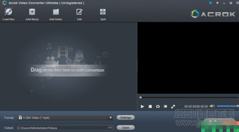Viewport: 239px width, 132px height.
Task: Click the Output path field
Action: click(x=63, y=128)
